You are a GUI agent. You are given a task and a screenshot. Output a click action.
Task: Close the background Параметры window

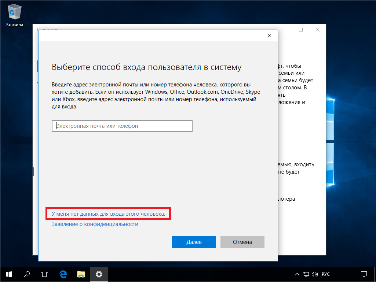tap(318, 30)
